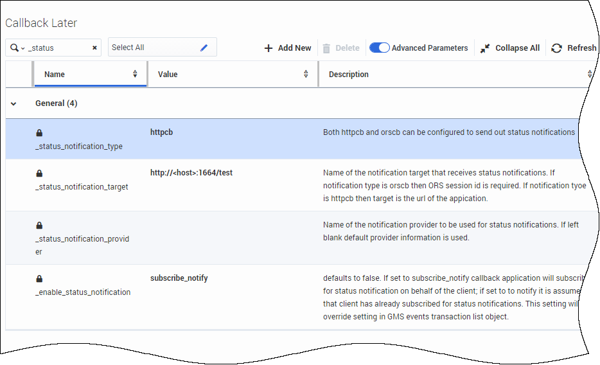Click the Refresh button label
This screenshot has height=365, width=600.
coord(581,48)
